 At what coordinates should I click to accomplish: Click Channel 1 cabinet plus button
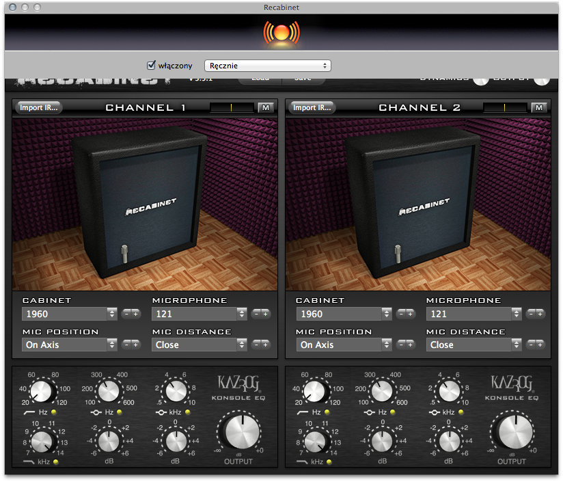[136, 314]
